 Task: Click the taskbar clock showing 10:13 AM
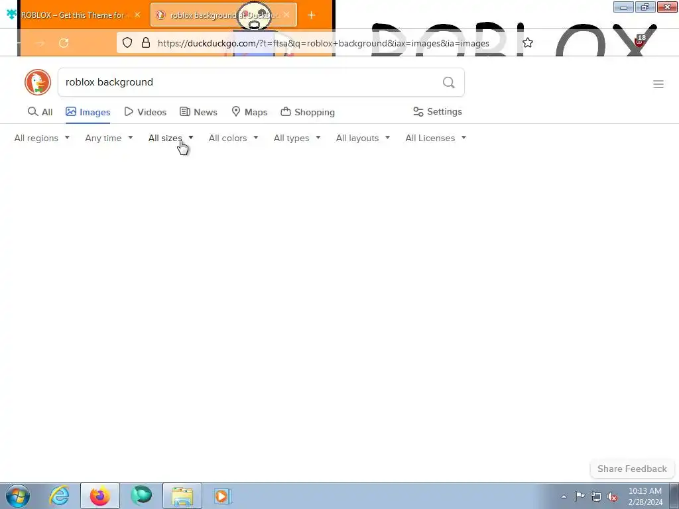pos(645,496)
